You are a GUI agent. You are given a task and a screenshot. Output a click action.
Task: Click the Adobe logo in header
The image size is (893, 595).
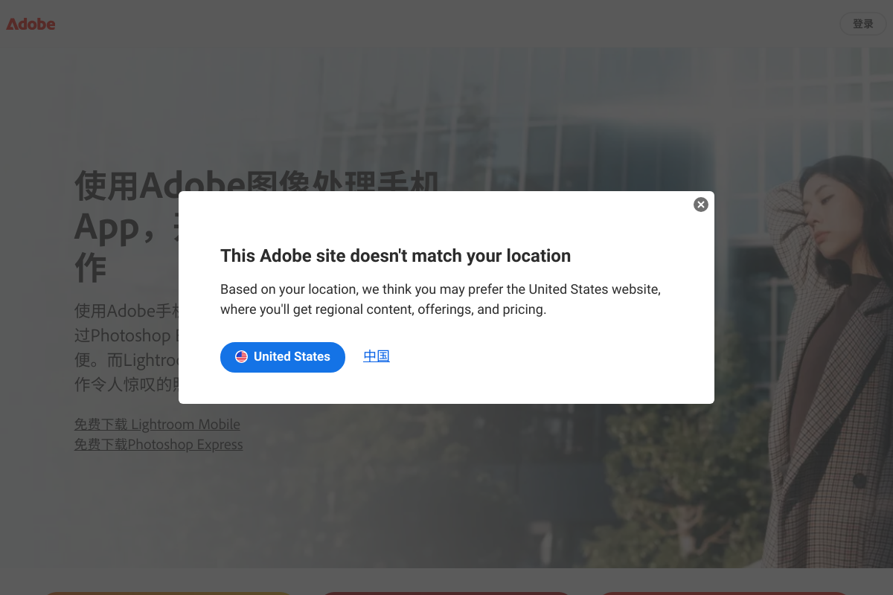[x=31, y=24]
